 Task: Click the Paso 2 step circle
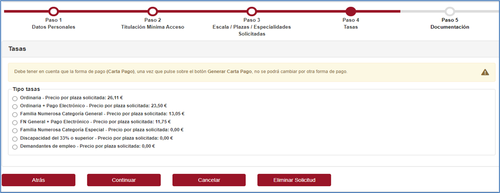coord(152,11)
